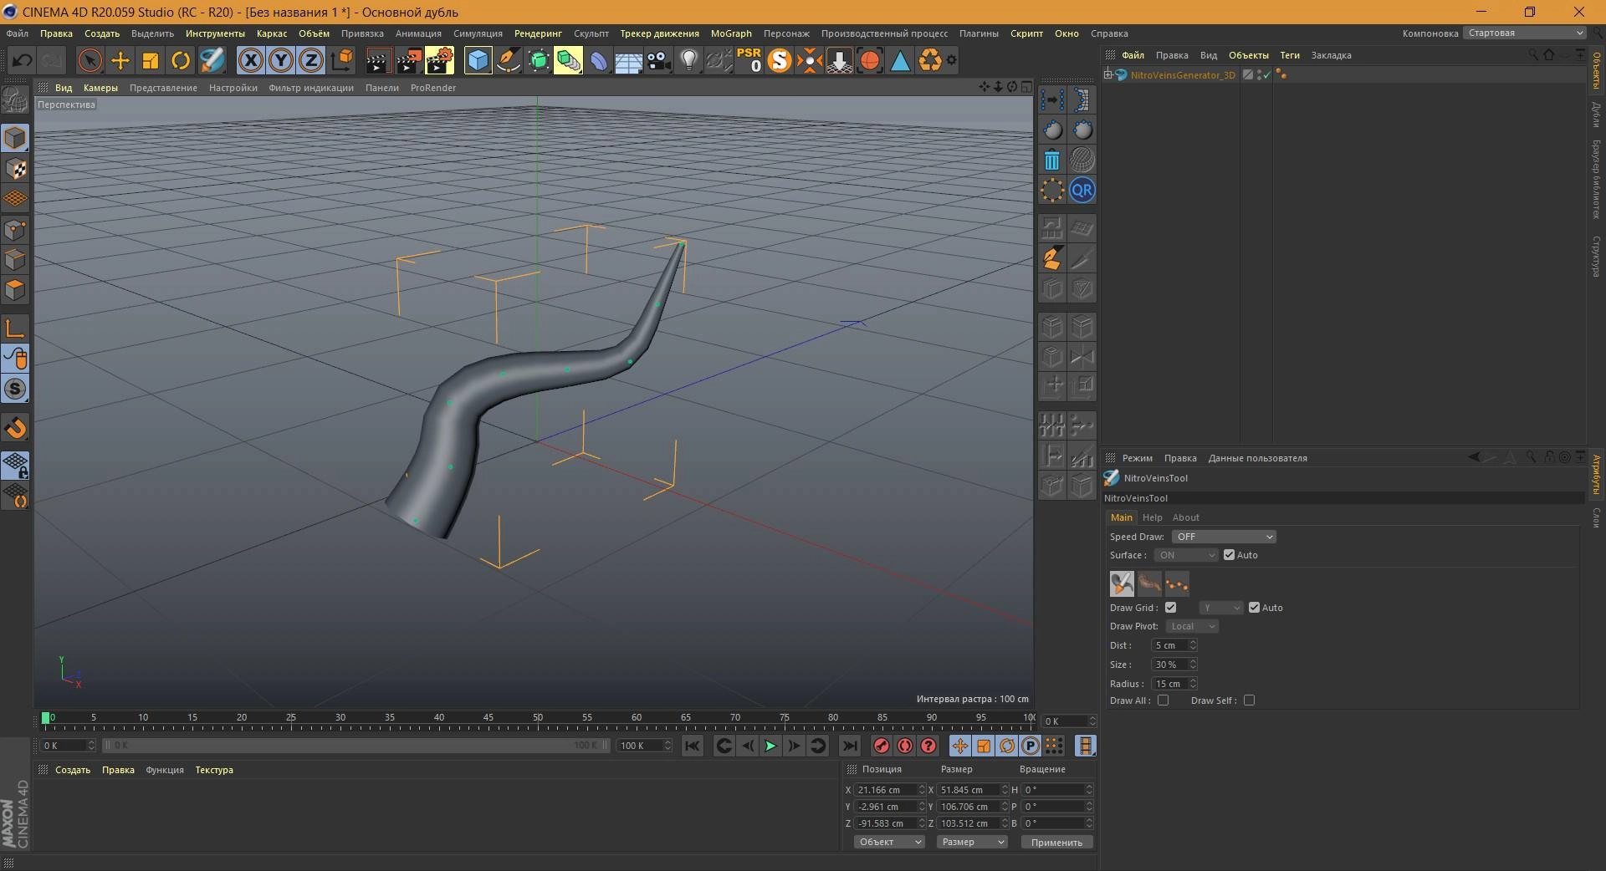Enable Texture mode checkered icon

click(15, 169)
